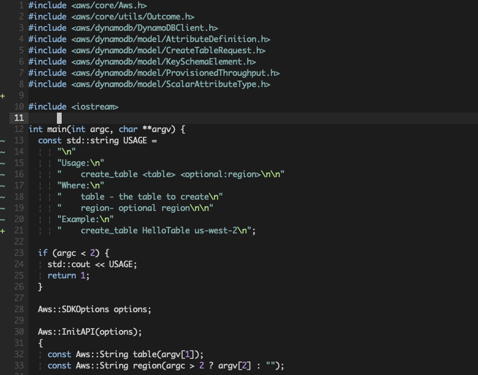The width and height of the screenshot is (478, 375).
Task: Click the tilde diff marker beside line 17
Action: tap(3, 186)
